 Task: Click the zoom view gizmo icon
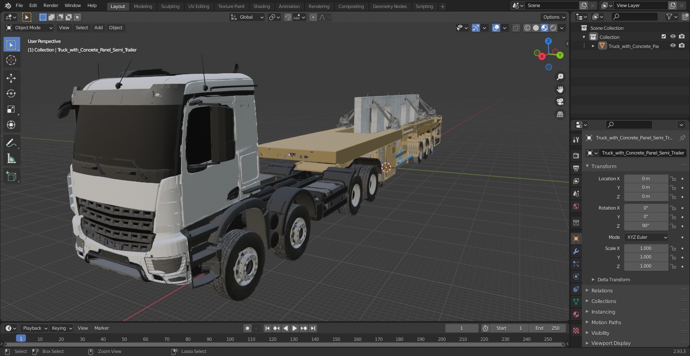(x=560, y=77)
